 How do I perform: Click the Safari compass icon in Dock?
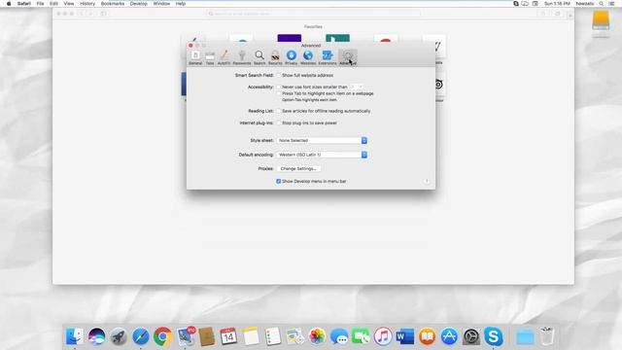tap(140, 336)
